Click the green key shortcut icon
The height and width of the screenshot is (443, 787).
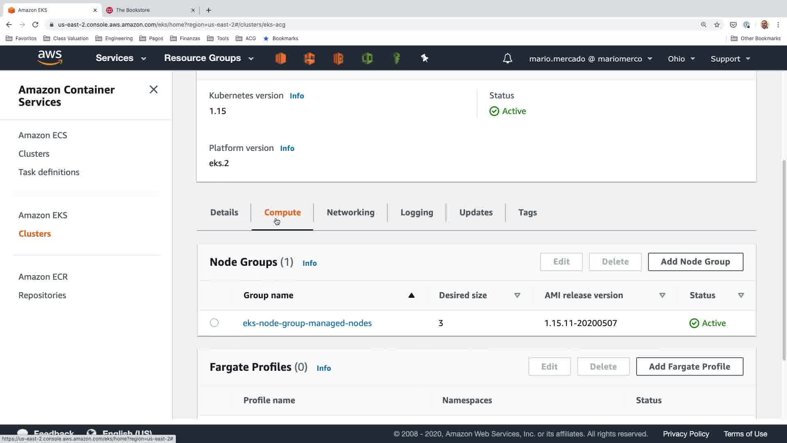(x=396, y=58)
